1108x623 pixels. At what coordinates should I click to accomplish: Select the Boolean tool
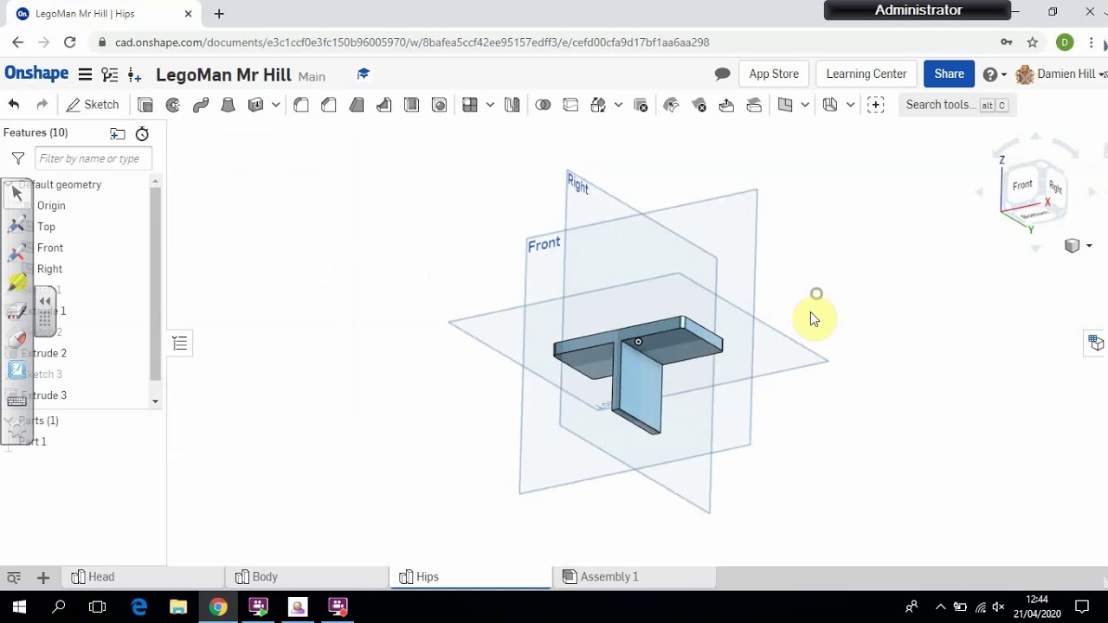tap(543, 105)
